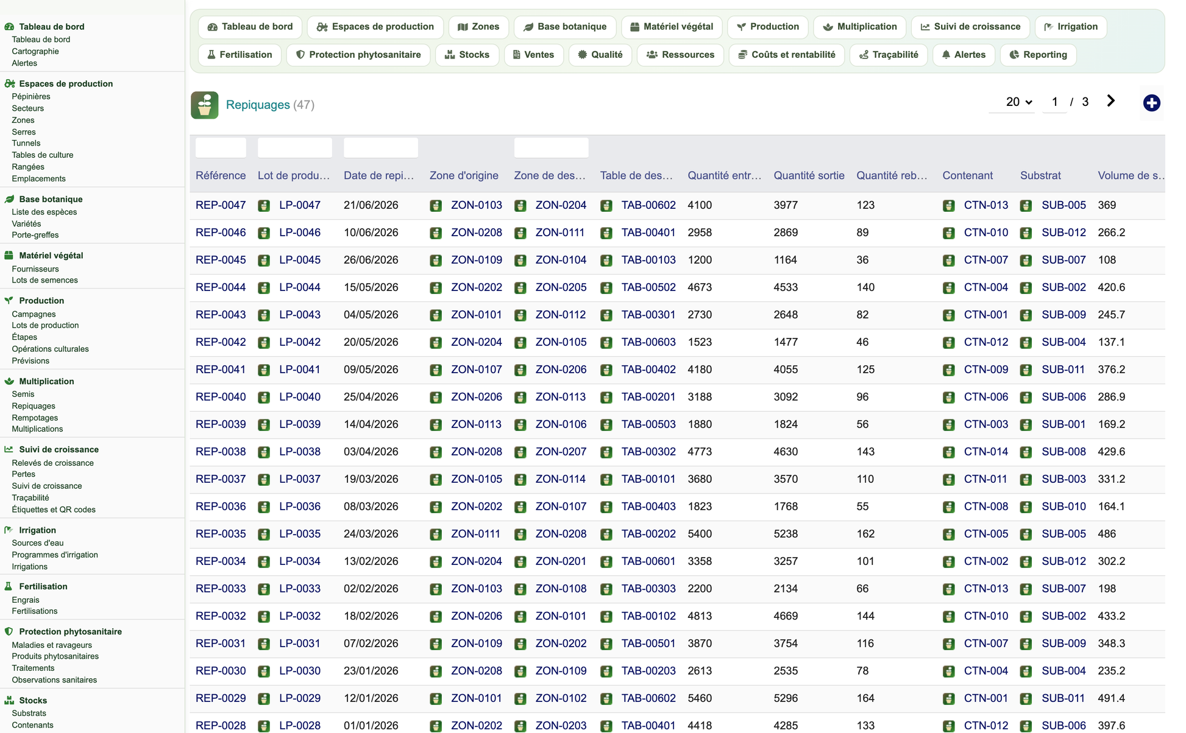
Task: Click the Lot de production filter field
Action: [295, 148]
